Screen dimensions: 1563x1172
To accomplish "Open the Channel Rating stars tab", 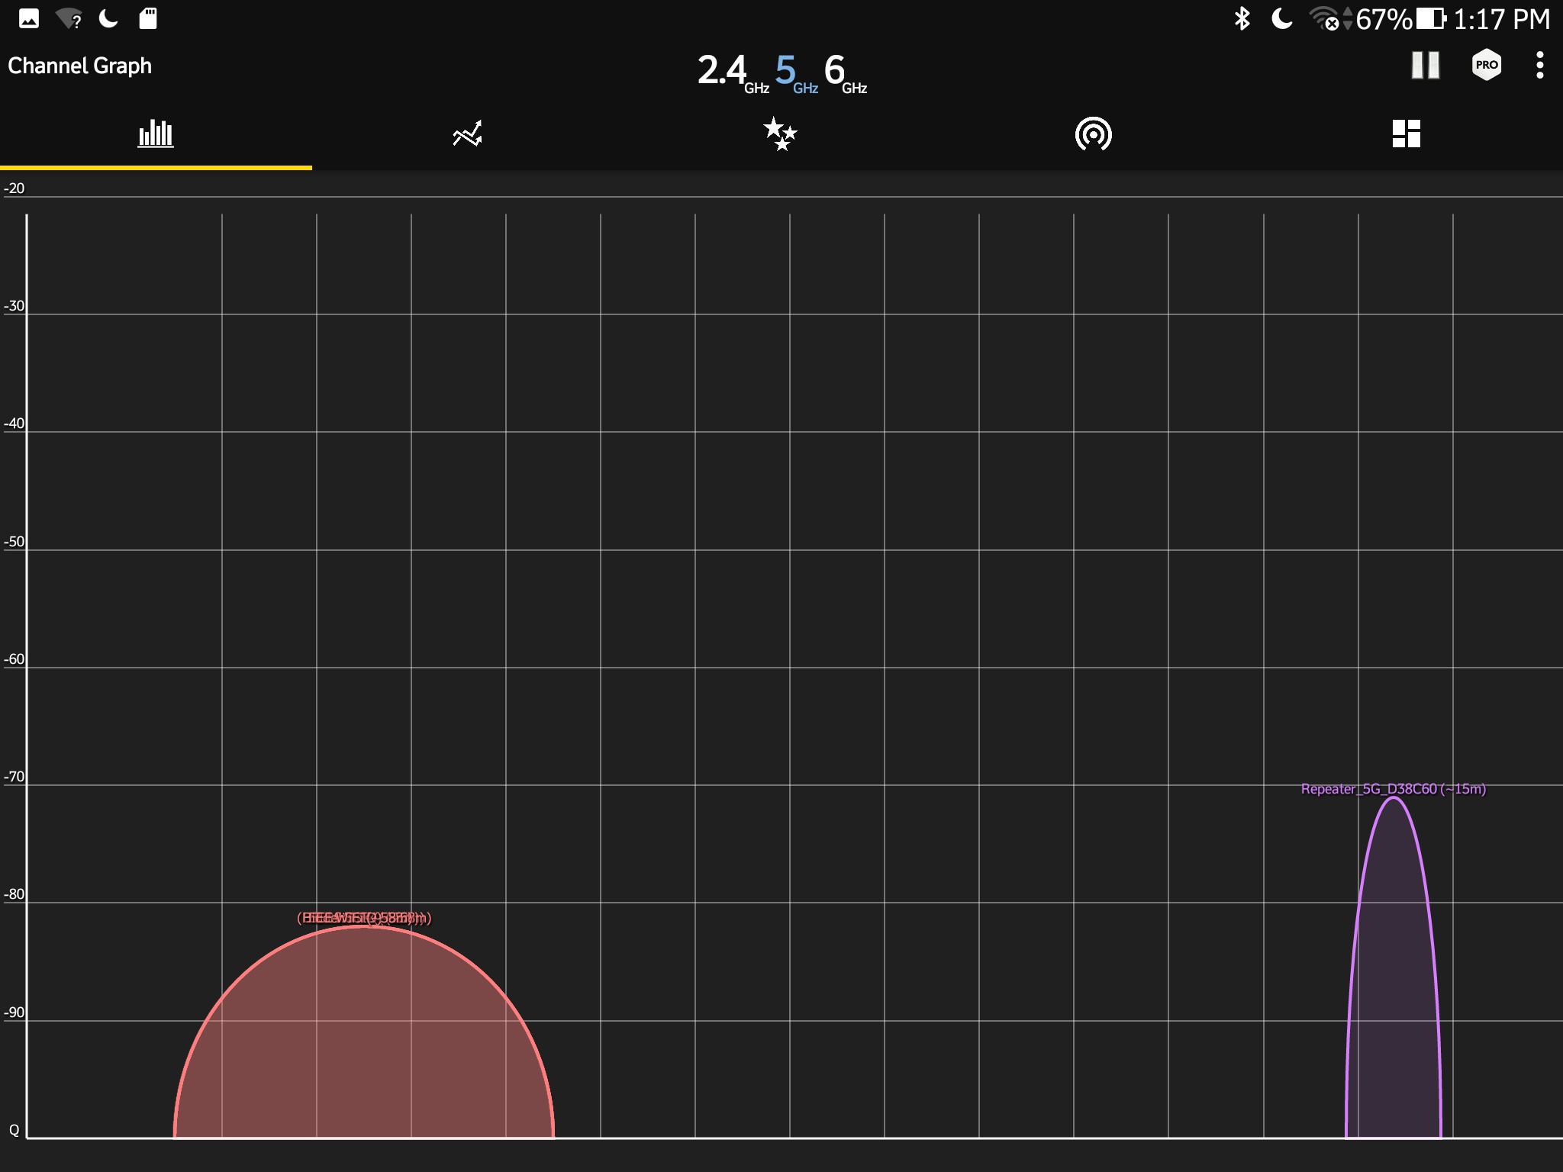I will [x=780, y=134].
